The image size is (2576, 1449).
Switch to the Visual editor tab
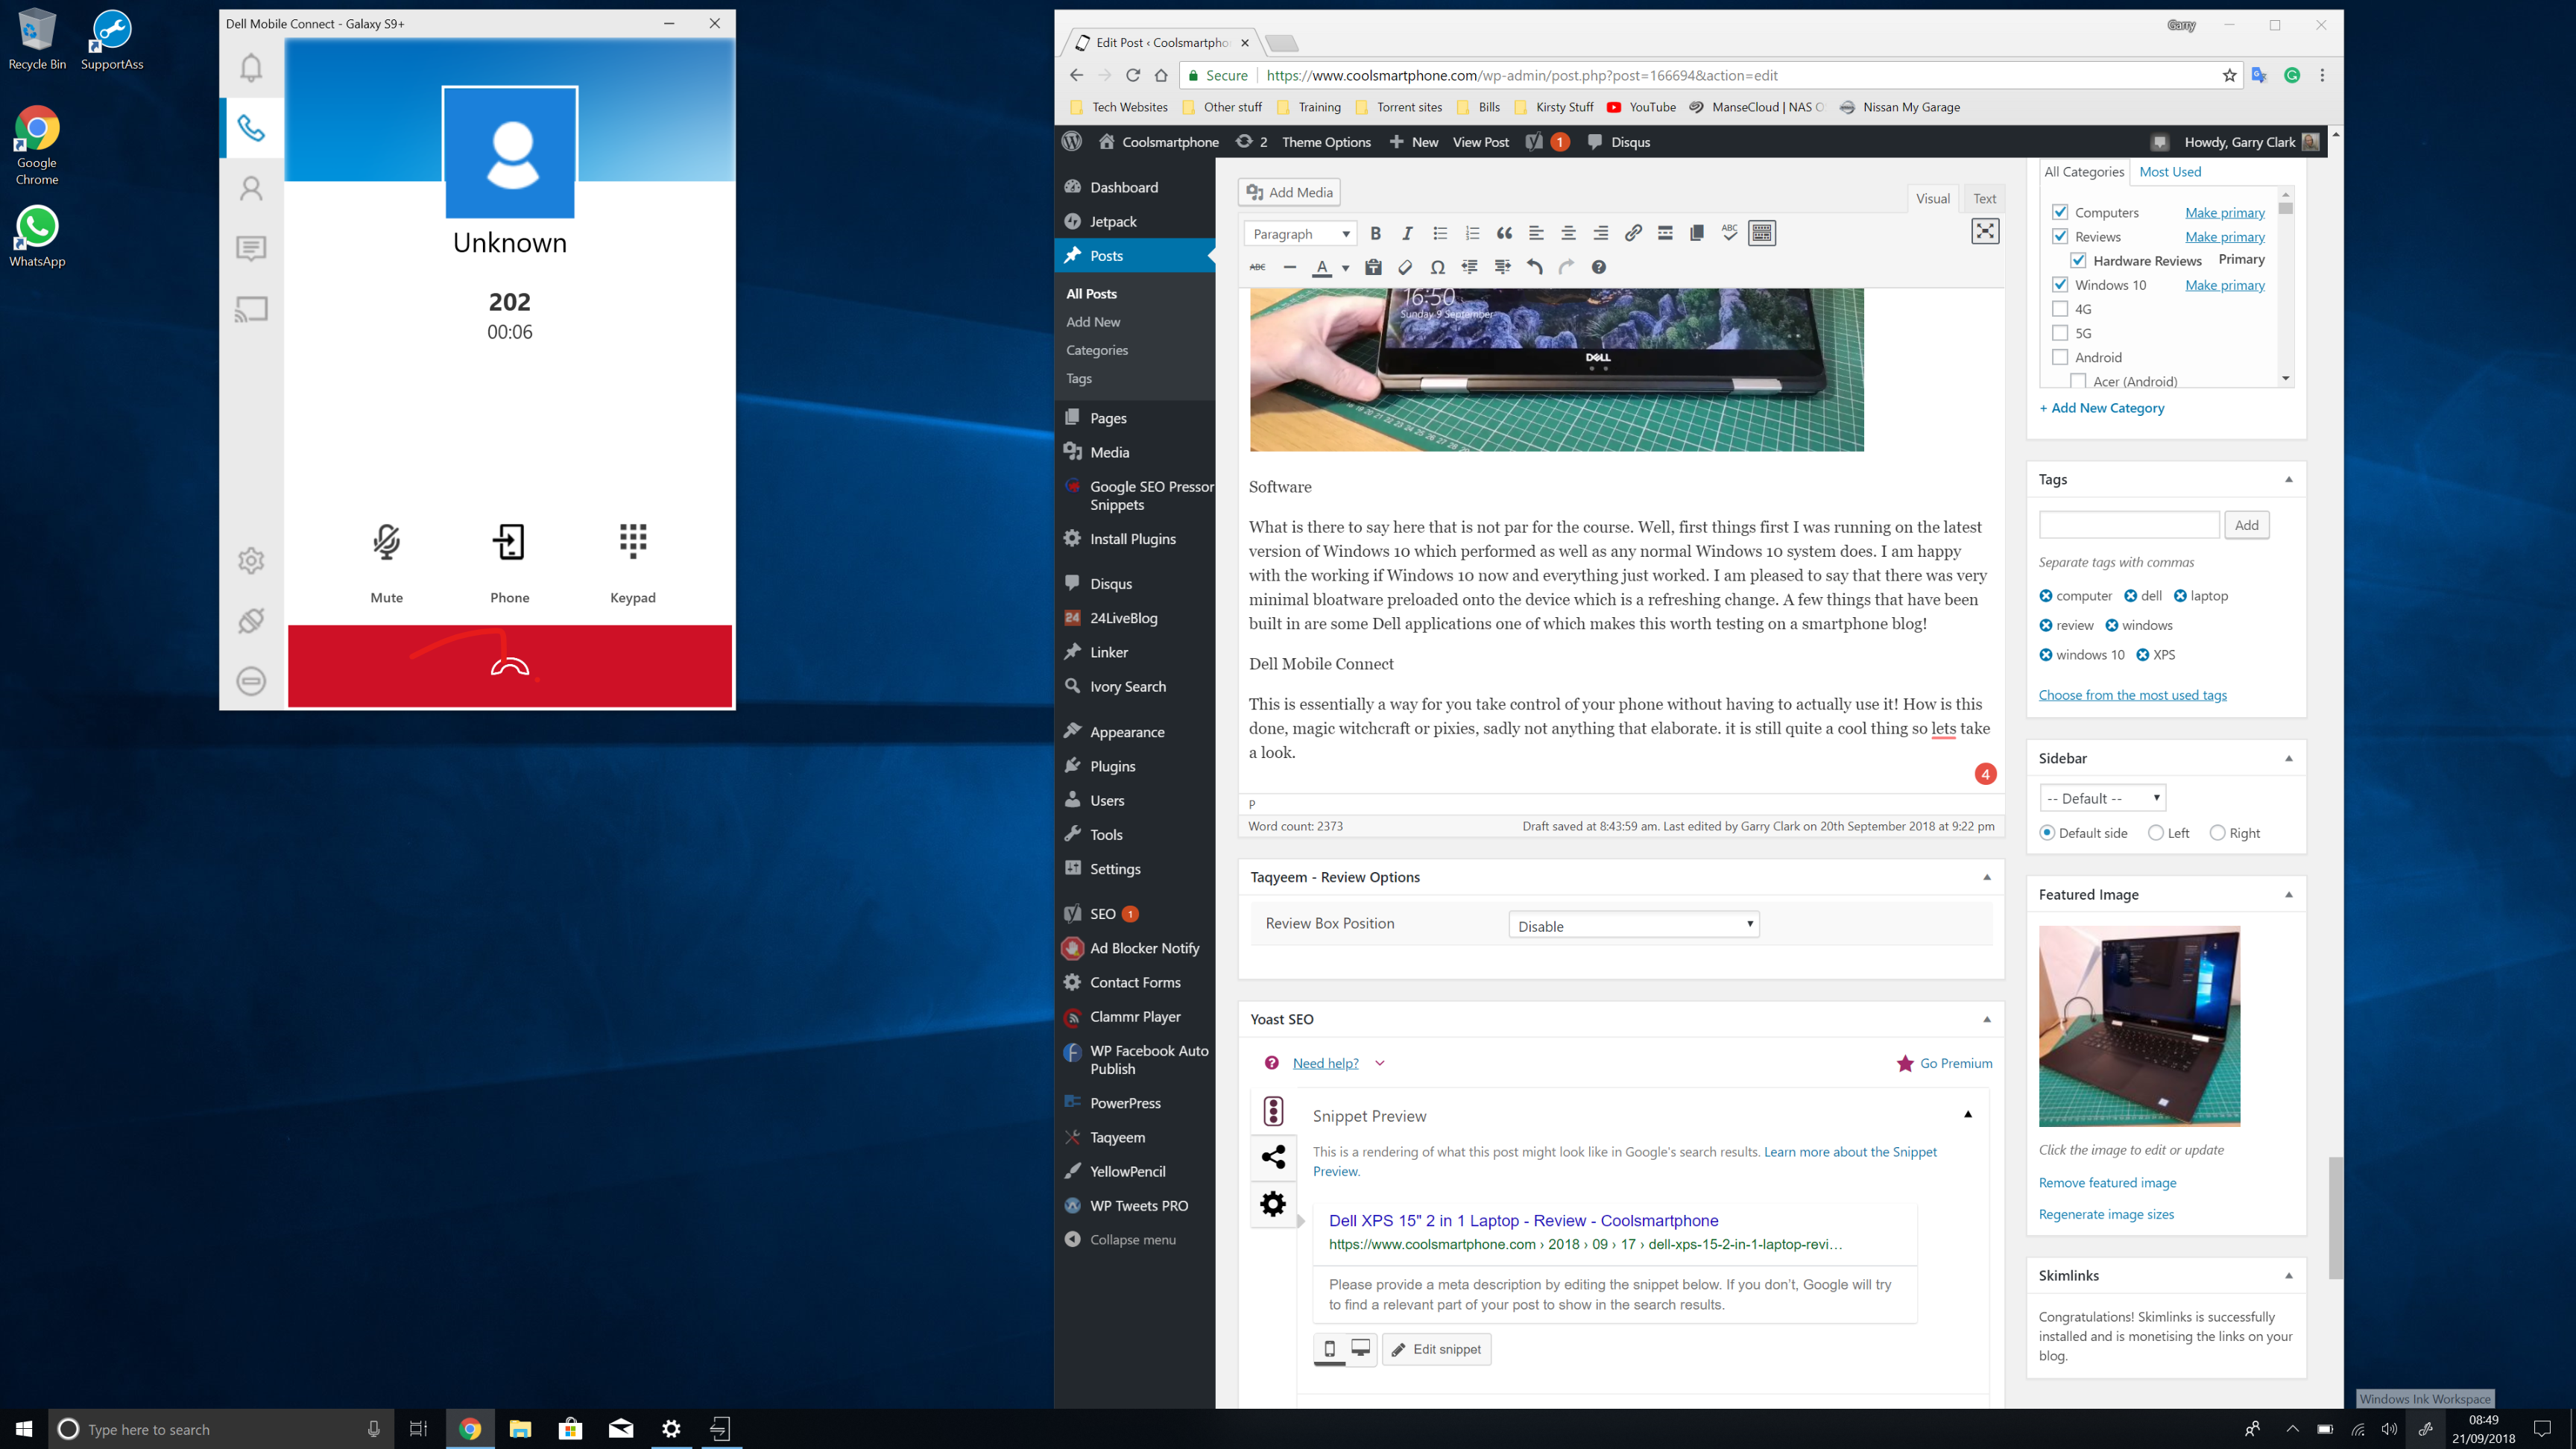pos(1933,198)
